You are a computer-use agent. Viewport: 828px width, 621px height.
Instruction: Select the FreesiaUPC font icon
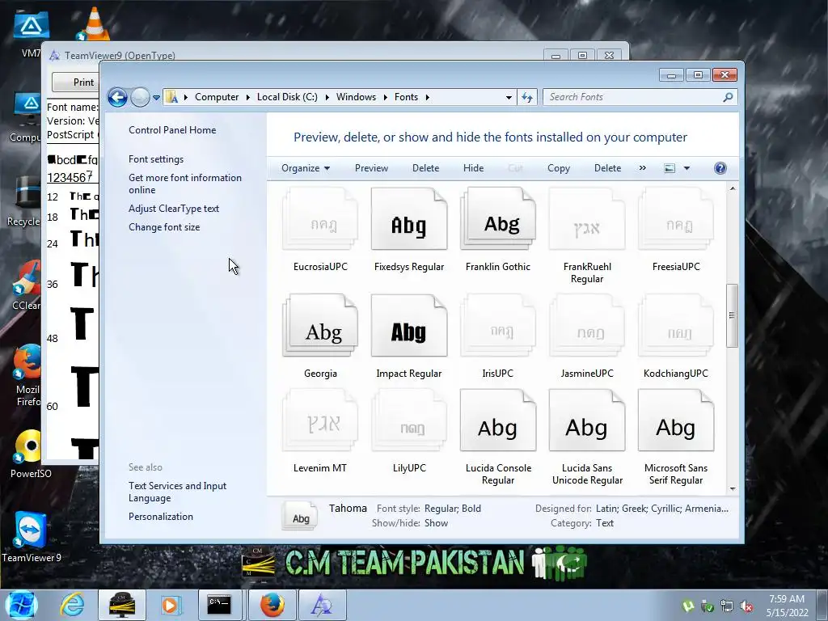point(676,219)
